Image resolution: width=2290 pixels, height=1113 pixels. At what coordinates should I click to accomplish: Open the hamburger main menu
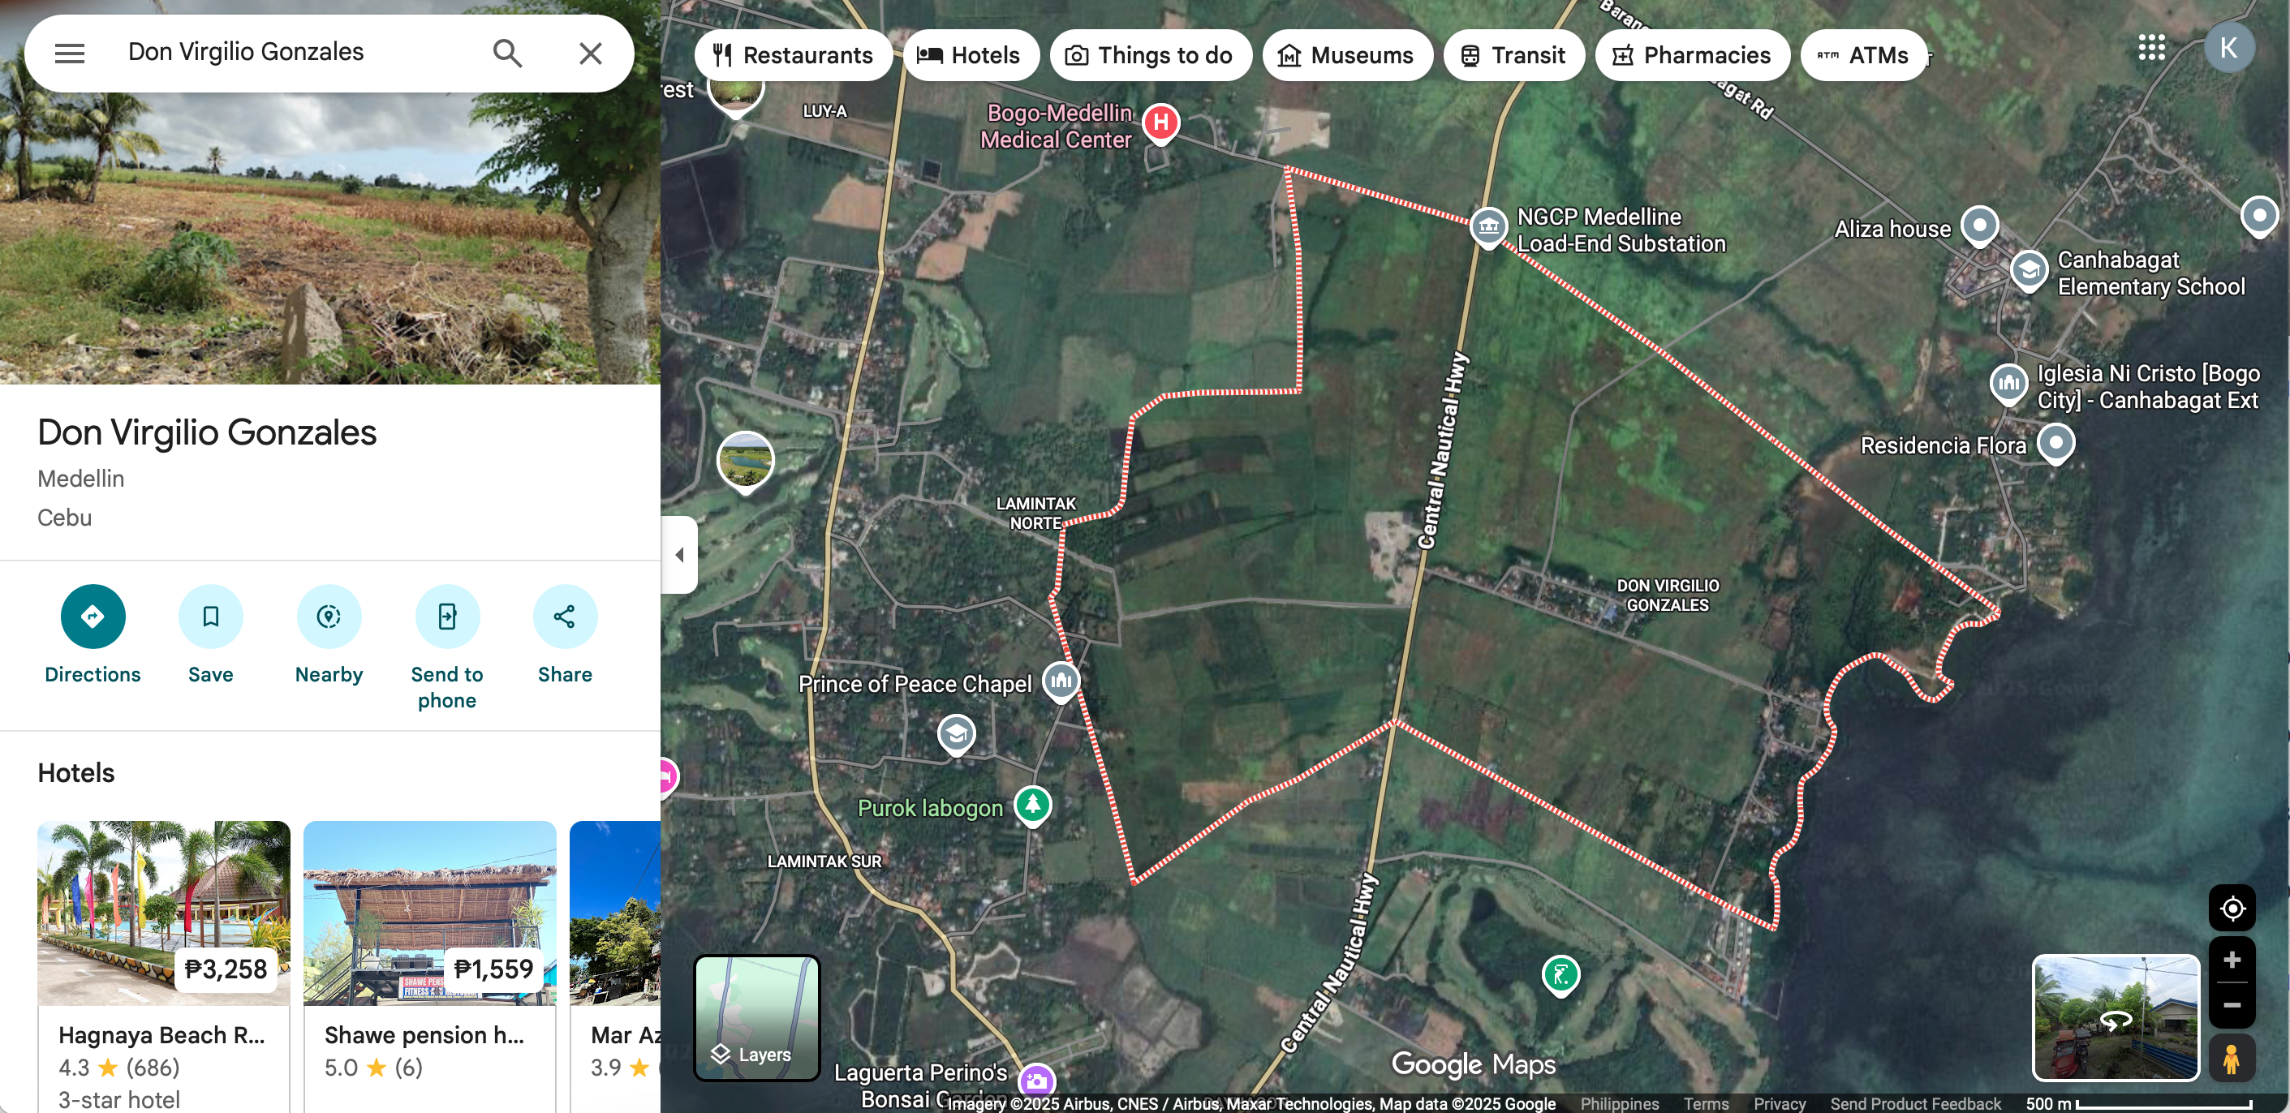69,54
